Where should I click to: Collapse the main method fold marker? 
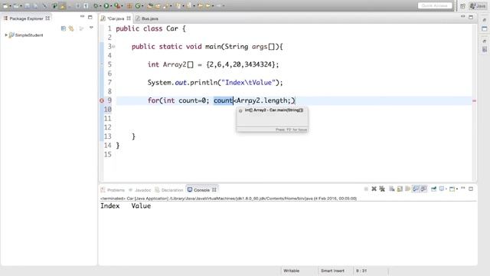(114, 47)
